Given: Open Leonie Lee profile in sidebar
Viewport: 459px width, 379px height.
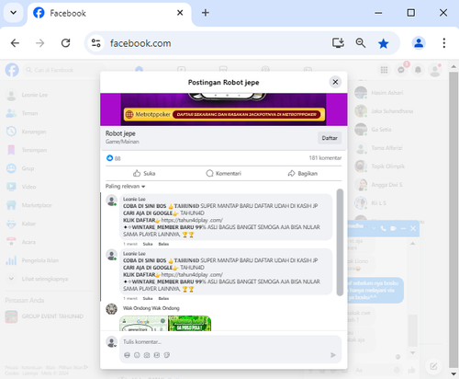Looking at the screenshot, I should tap(49, 95).
